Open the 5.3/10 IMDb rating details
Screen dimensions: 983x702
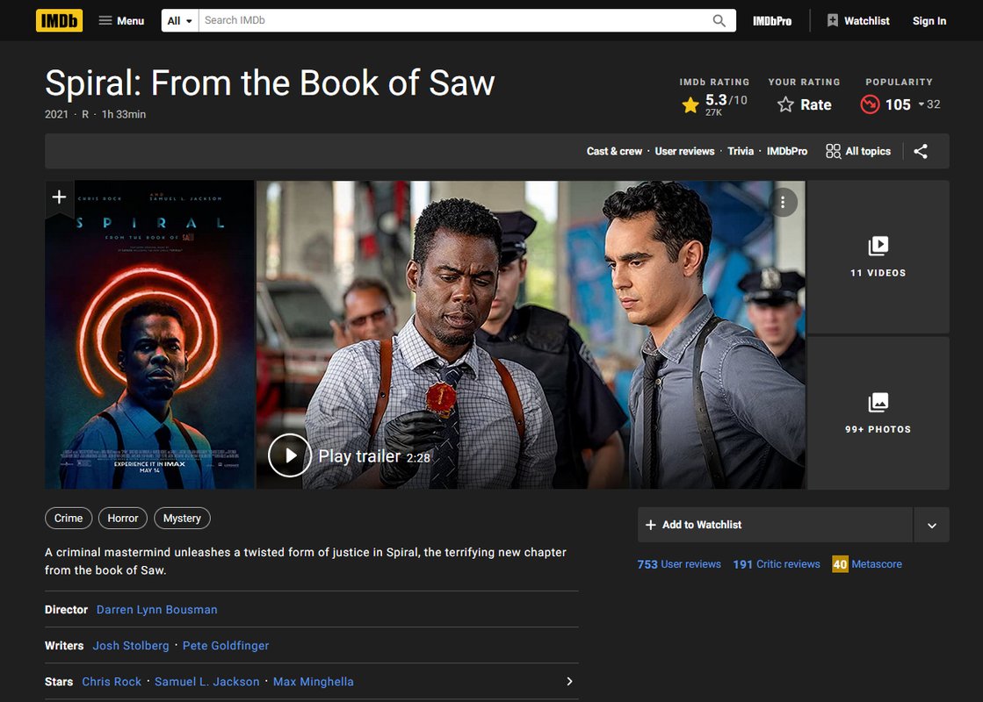click(715, 104)
